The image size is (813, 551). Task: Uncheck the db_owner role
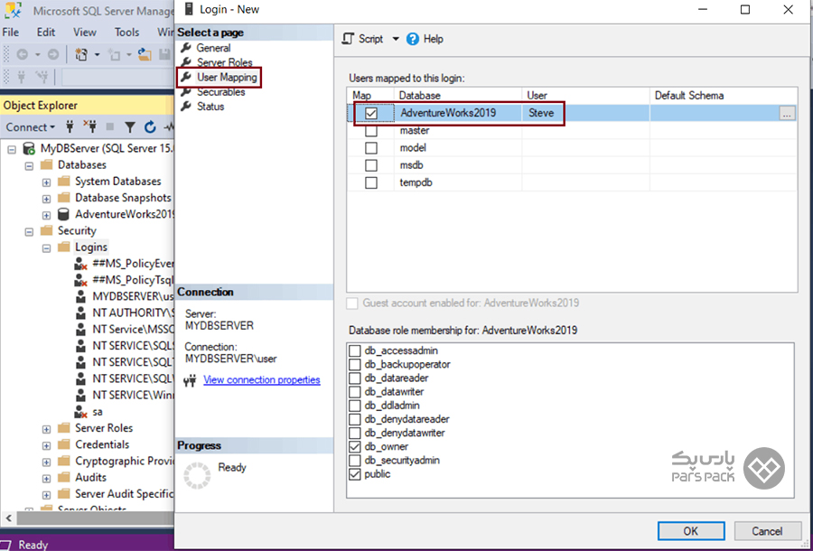tap(355, 446)
